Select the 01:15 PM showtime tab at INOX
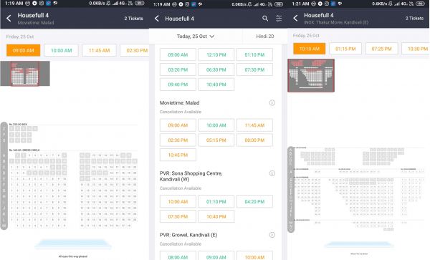 coord(345,49)
